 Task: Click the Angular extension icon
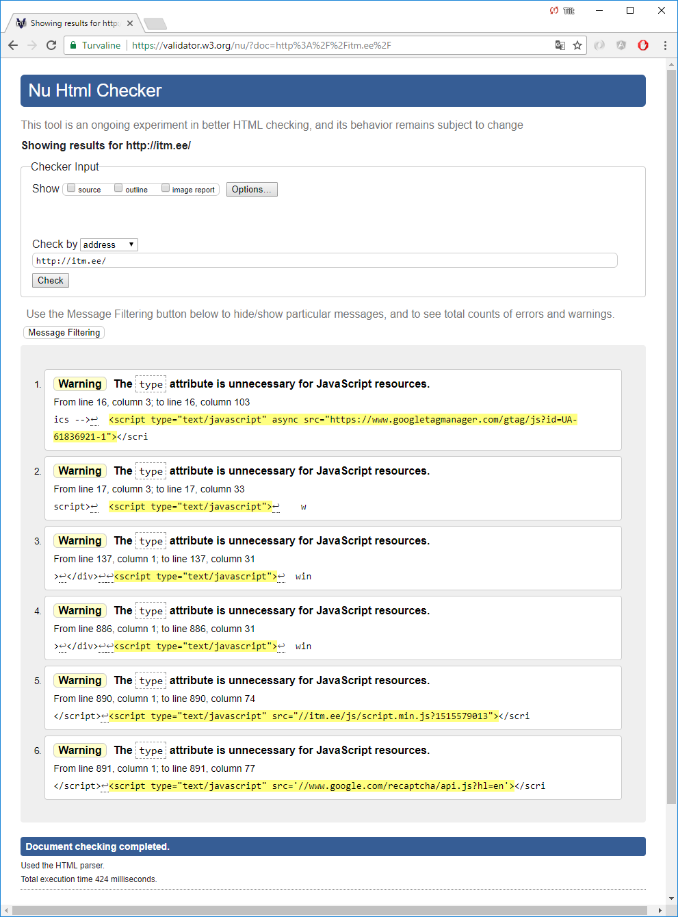tap(621, 45)
